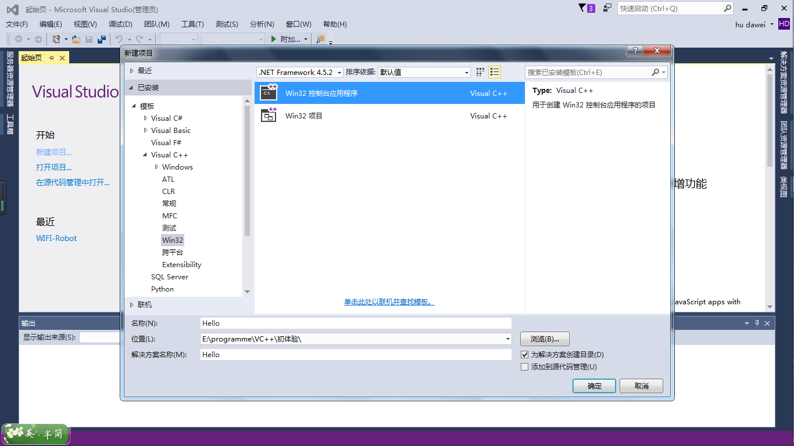This screenshot has width=794, height=446.
Task: Close the 输出 panel
Action: click(x=767, y=323)
